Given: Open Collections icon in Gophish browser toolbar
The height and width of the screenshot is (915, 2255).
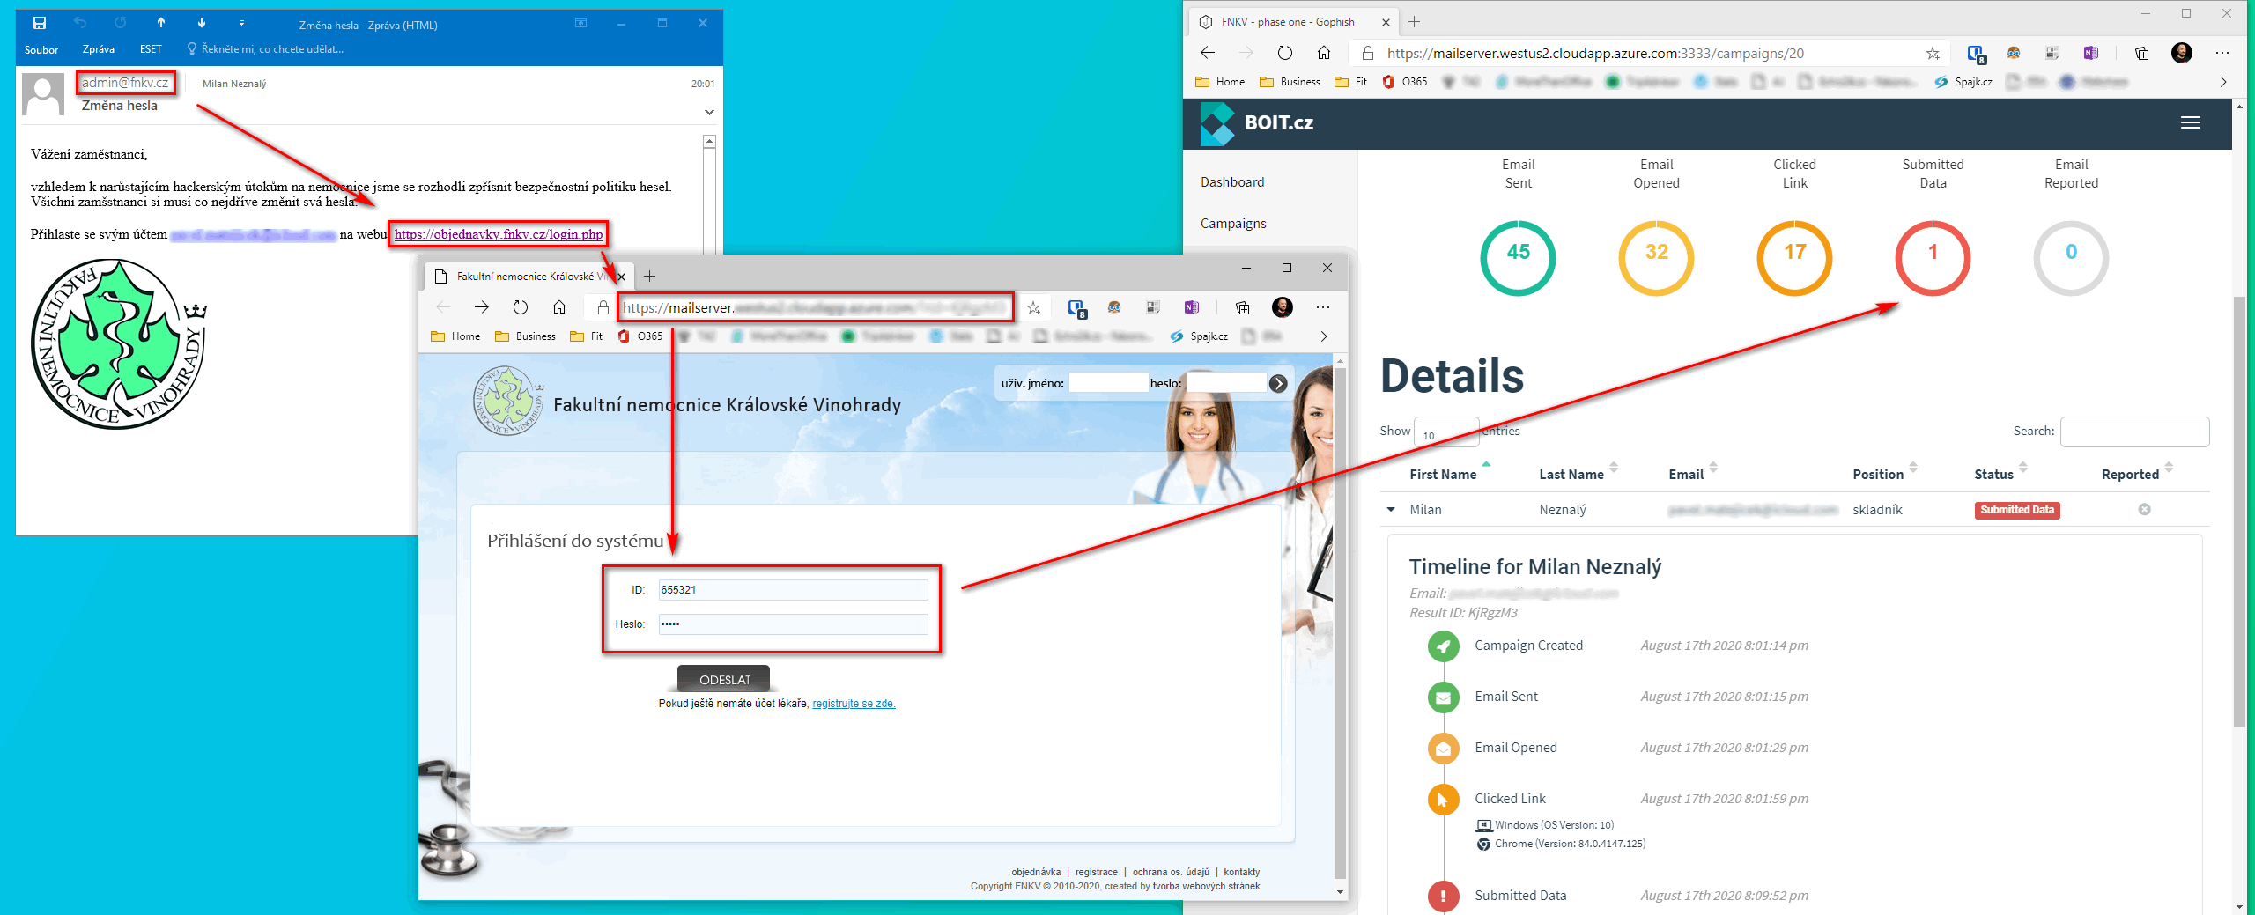Looking at the screenshot, I should click(2142, 53).
